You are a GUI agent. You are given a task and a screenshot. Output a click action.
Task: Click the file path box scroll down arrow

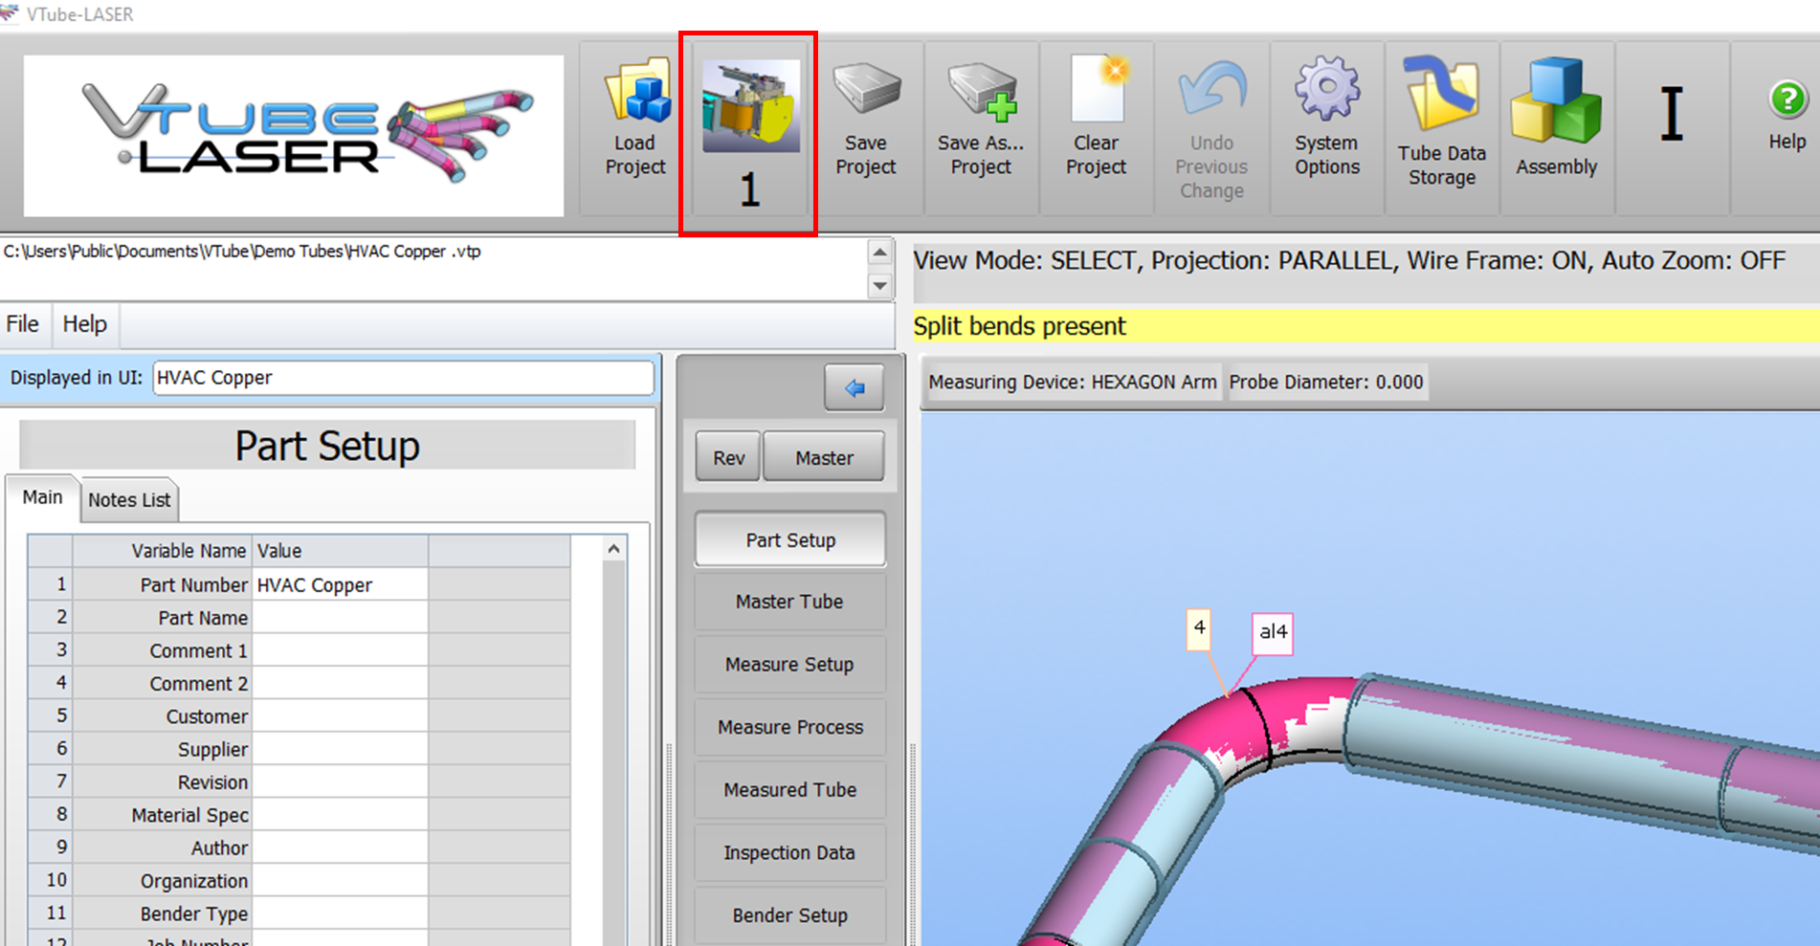[x=880, y=285]
